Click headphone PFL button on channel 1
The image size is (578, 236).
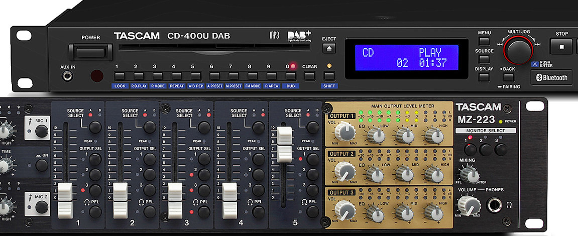tap(95, 212)
